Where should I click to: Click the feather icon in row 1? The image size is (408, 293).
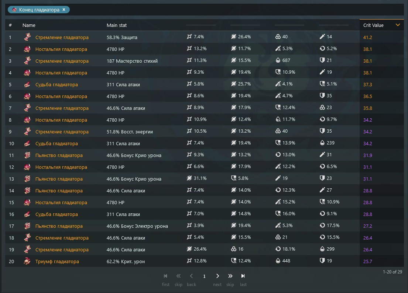coord(27,37)
